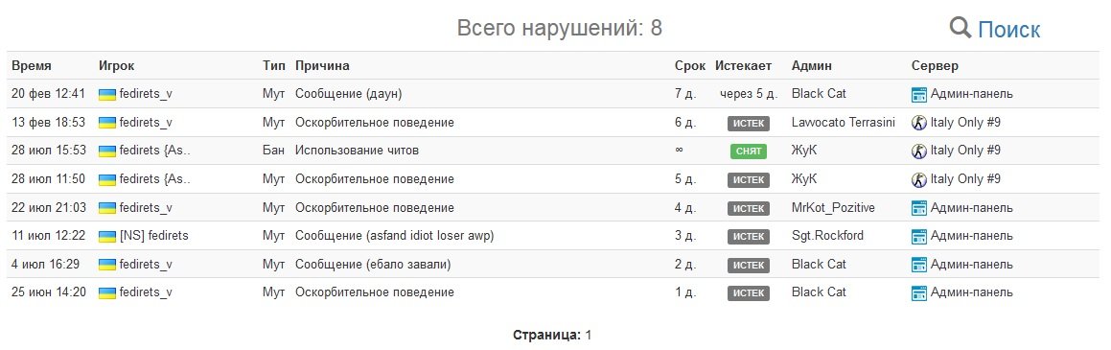This screenshot has height=350, width=1111.
Task: Click the Использование читов ban reason
Action: 358,151
